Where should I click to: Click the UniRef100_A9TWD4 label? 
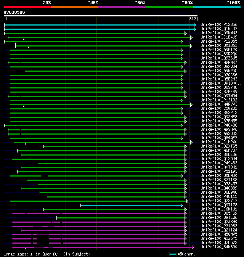point(219,96)
